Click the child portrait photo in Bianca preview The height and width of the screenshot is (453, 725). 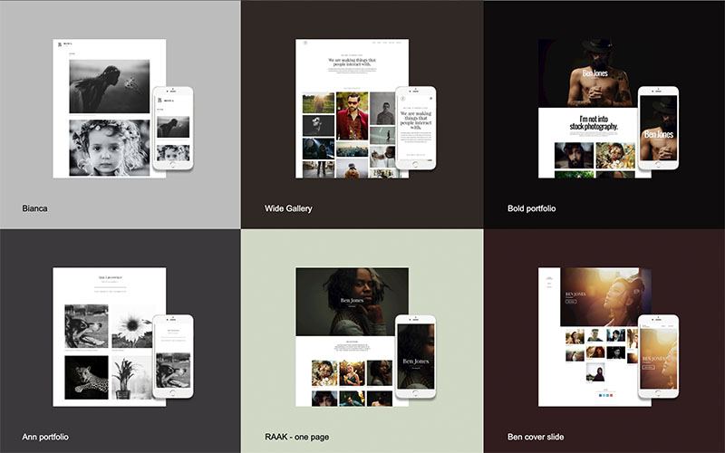tap(110, 148)
